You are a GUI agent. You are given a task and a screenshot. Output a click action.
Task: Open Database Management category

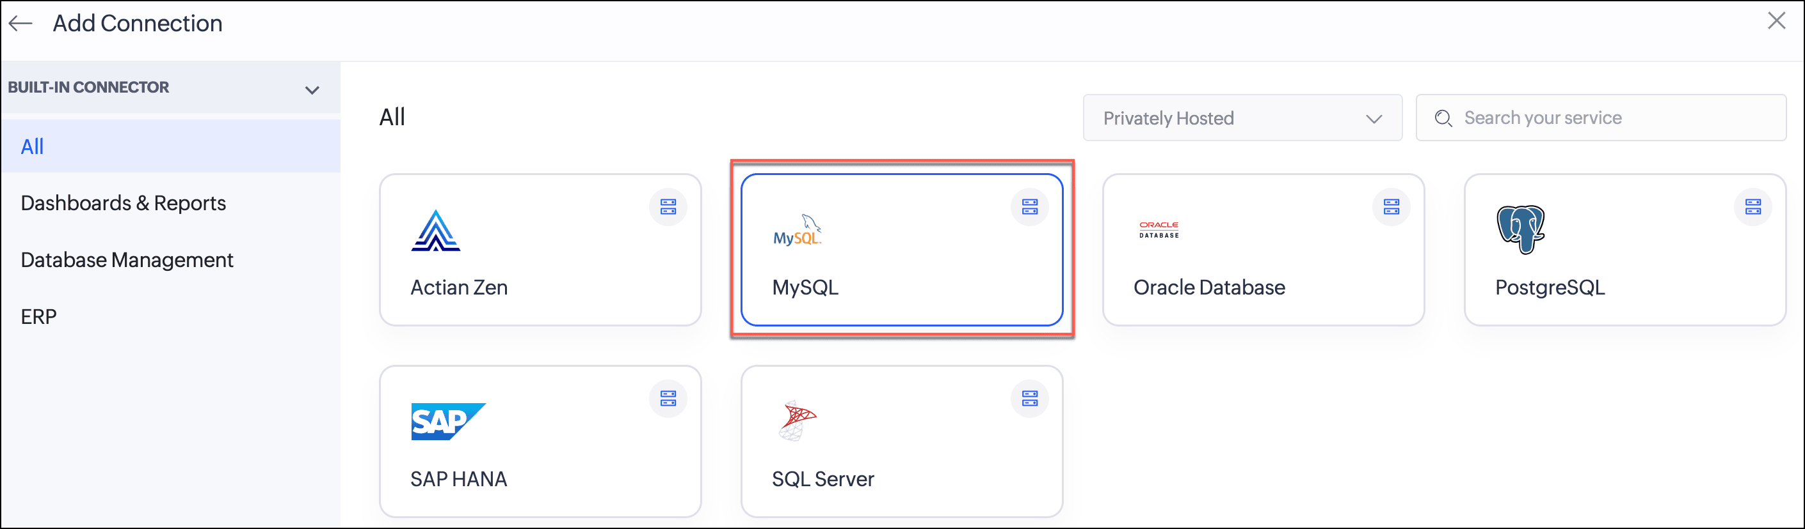127,259
